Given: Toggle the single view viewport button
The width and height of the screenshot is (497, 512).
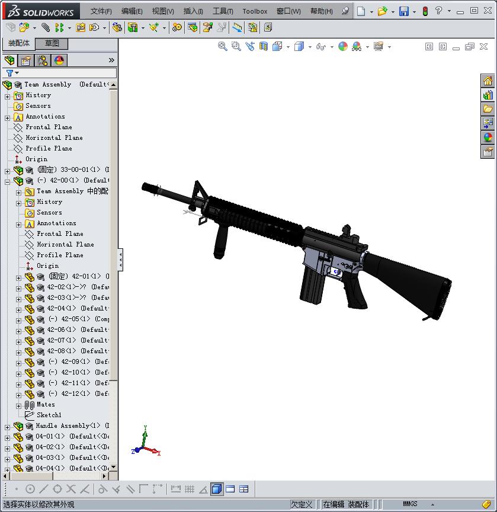Looking at the screenshot, I should pyautogui.click(x=217, y=489).
